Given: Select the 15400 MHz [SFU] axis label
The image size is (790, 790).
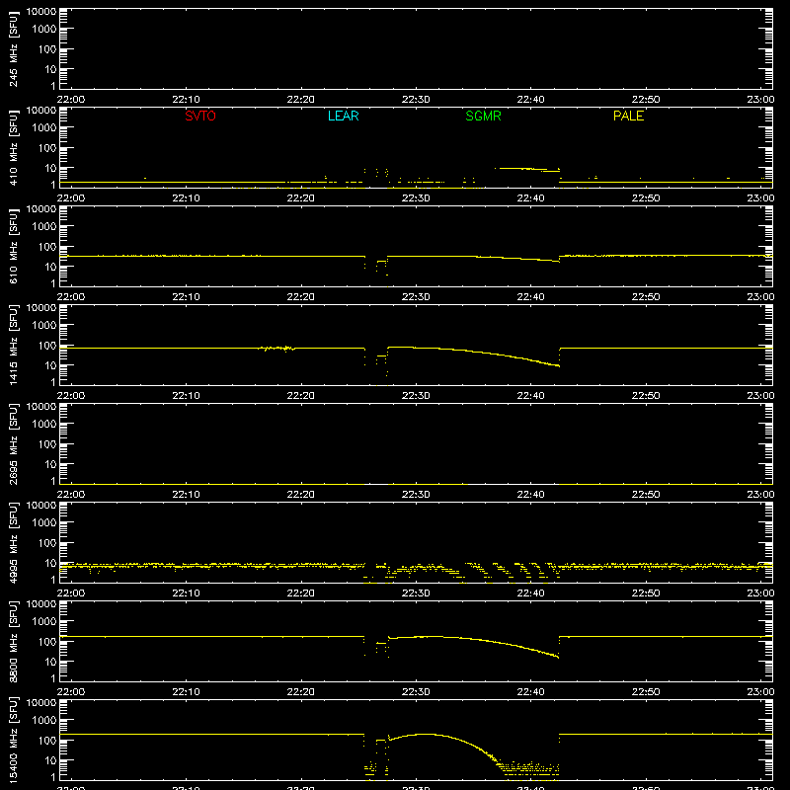Looking at the screenshot, I should point(13,740).
